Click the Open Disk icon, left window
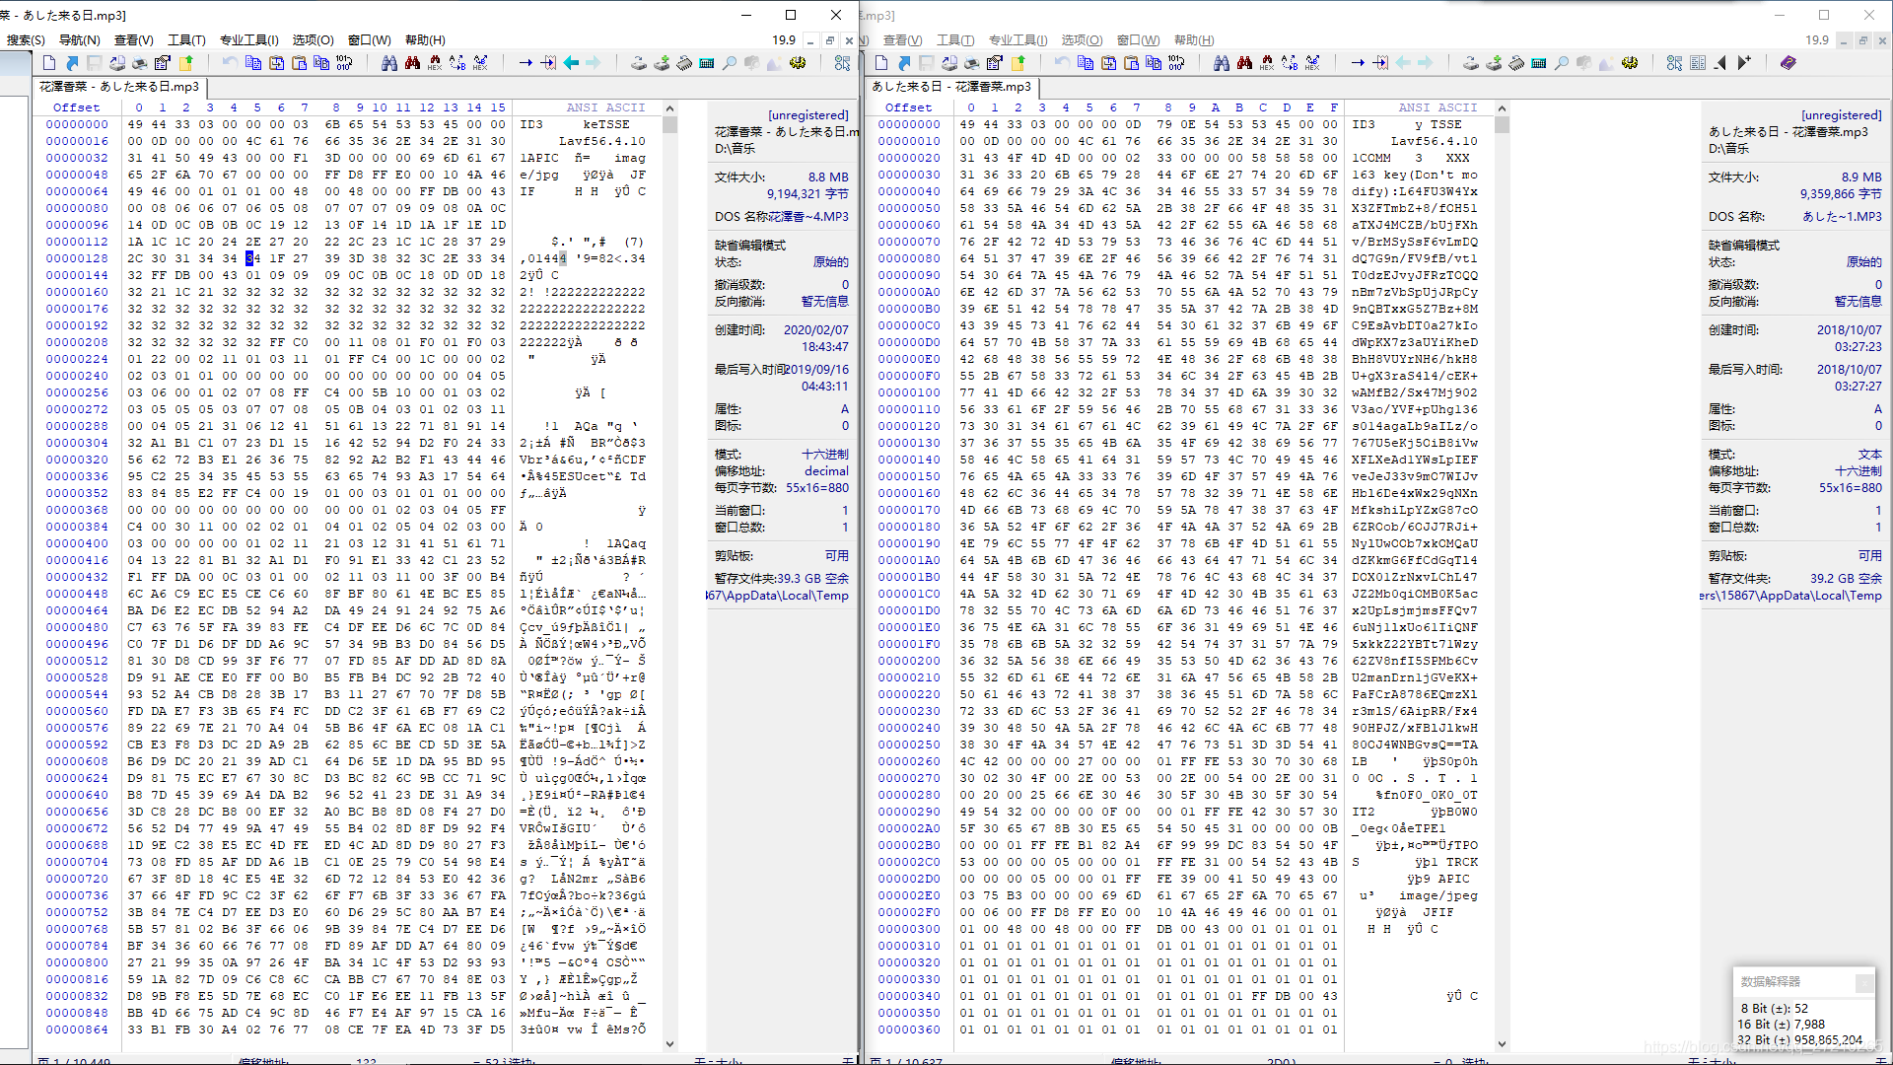1893x1065 pixels. click(x=638, y=63)
